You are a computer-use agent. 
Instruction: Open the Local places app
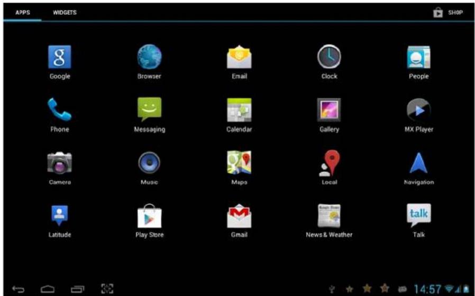coord(329,163)
